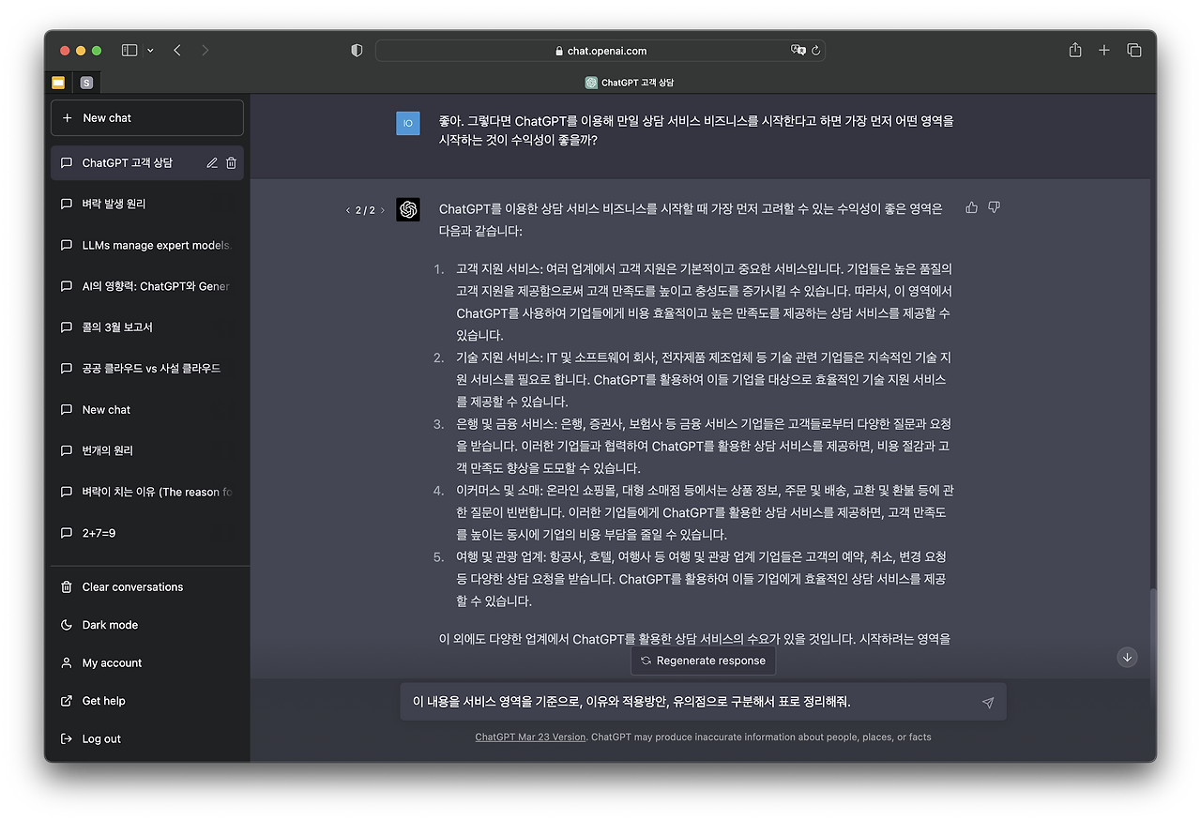Delete the ChatGPT 고객 상담 conversation via trash icon
Screen dimensions: 1201x821
tap(231, 161)
